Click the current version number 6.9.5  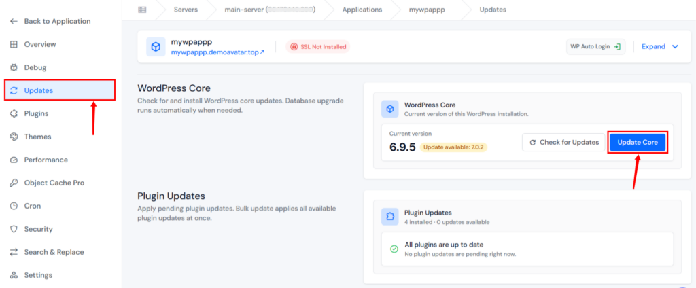pyautogui.click(x=402, y=147)
